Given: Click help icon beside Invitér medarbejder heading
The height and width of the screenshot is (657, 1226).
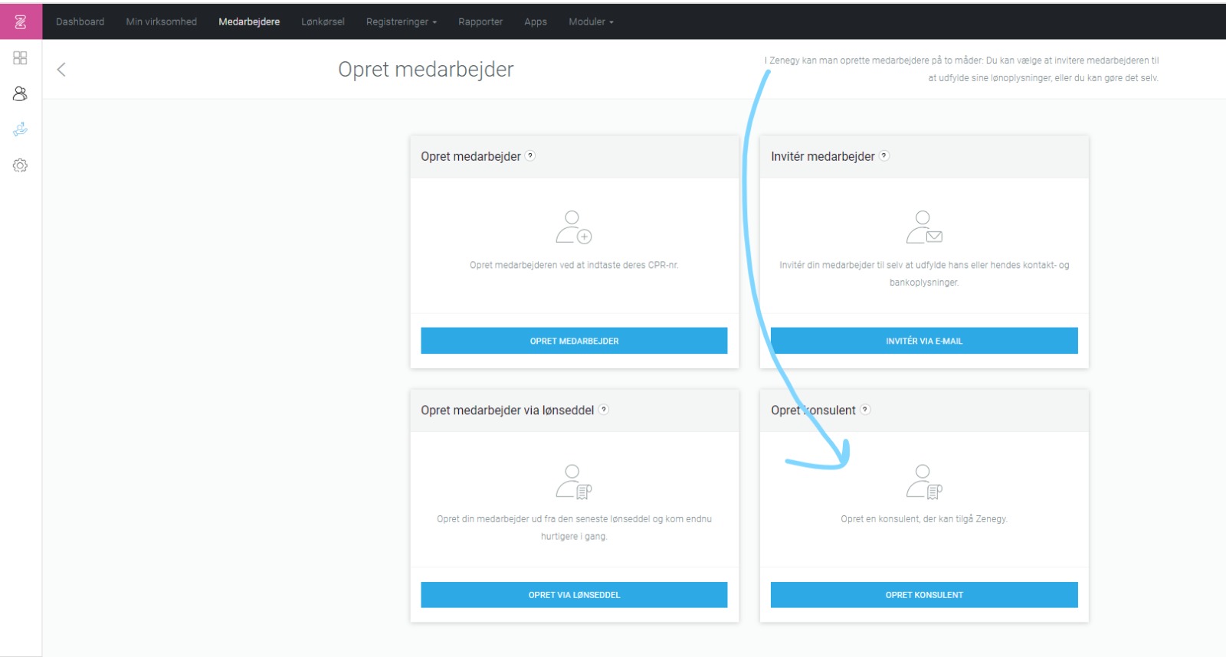Looking at the screenshot, I should [884, 155].
